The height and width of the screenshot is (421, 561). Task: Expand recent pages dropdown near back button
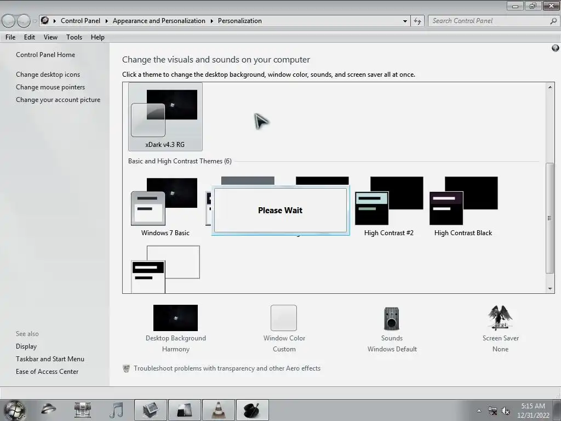click(x=35, y=21)
